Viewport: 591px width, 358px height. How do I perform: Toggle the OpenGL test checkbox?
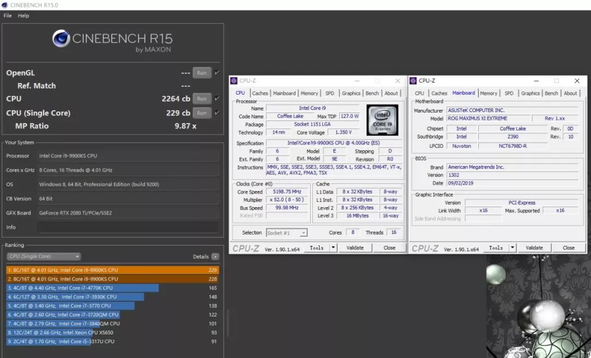tap(217, 73)
